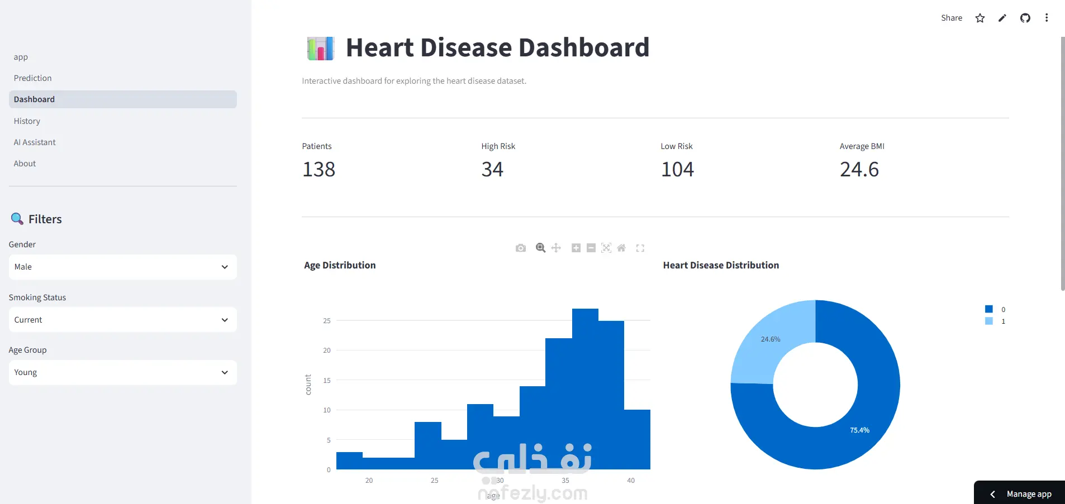Toggle legend swatch for class 1

[x=989, y=321]
